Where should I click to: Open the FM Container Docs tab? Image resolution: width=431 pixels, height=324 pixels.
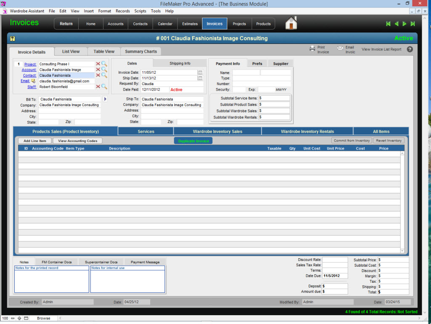[57, 262]
